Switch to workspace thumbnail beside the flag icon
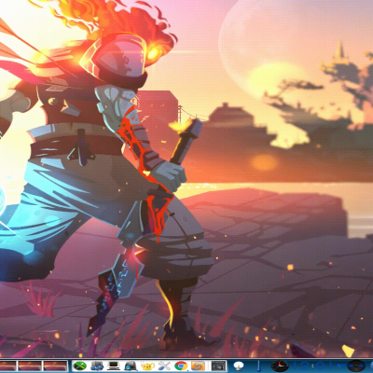 click(56, 366)
